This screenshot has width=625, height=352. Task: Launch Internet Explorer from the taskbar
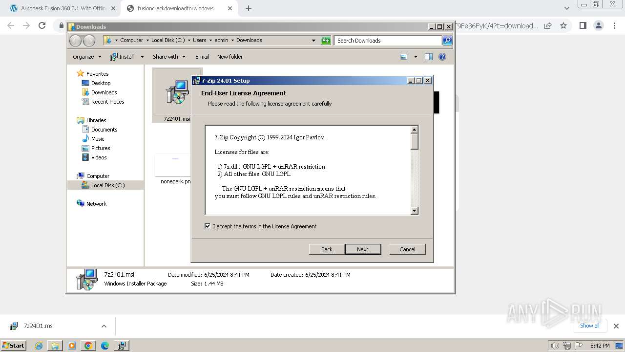[x=39, y=346]
